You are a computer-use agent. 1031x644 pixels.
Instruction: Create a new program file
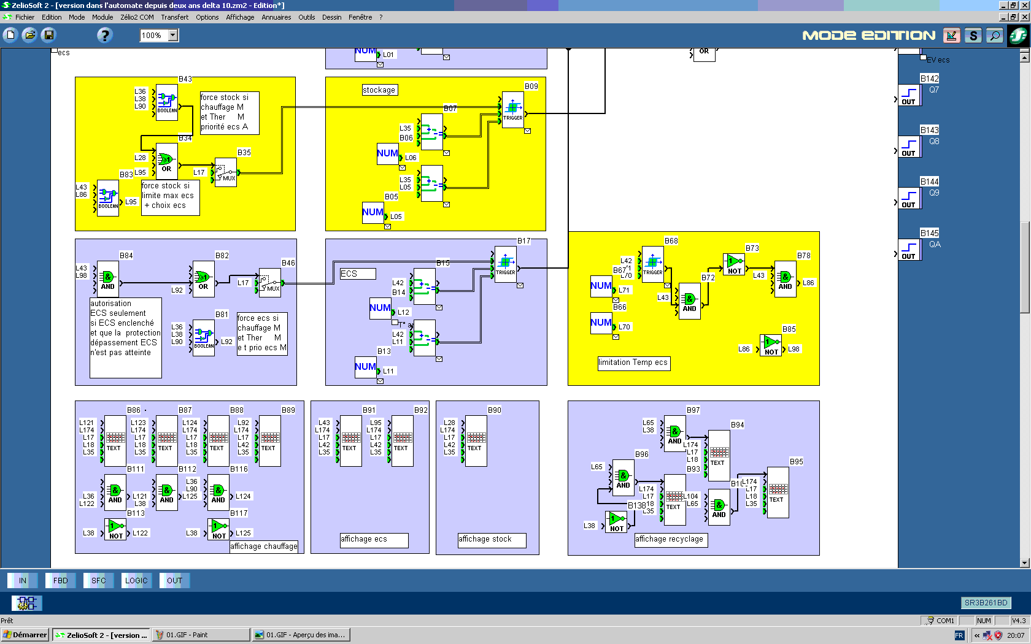[x=10, y=35]
